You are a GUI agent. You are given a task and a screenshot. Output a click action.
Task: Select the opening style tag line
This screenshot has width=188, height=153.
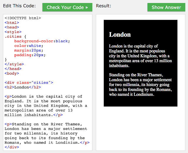click(13, 32)
